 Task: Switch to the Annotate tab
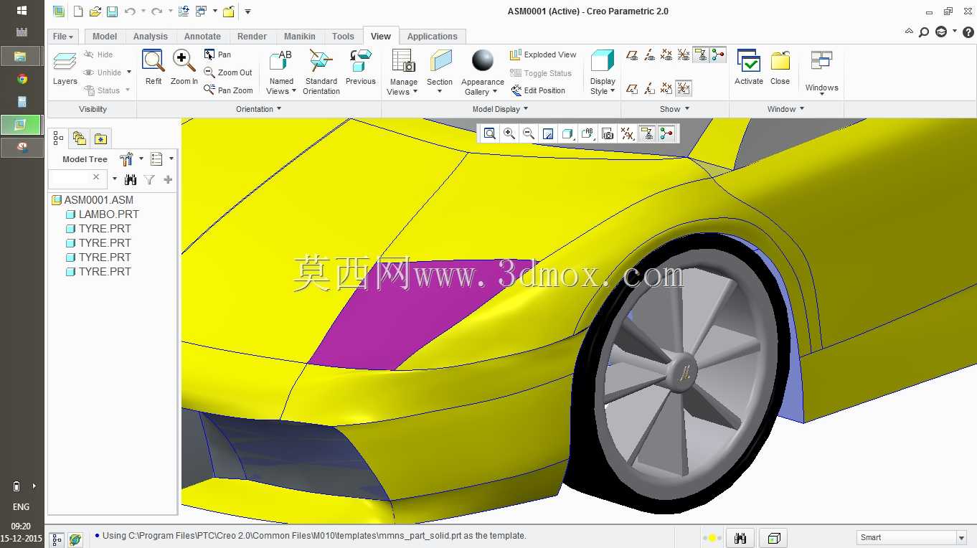[202, 37]
